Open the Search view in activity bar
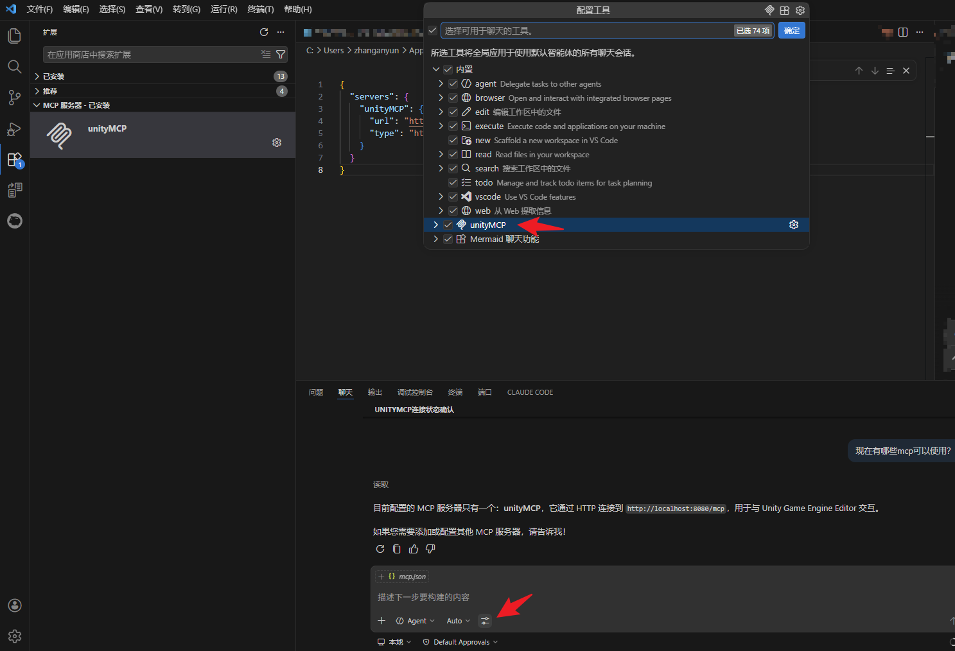Screen dimensions: 955x651 coord(14,67)
